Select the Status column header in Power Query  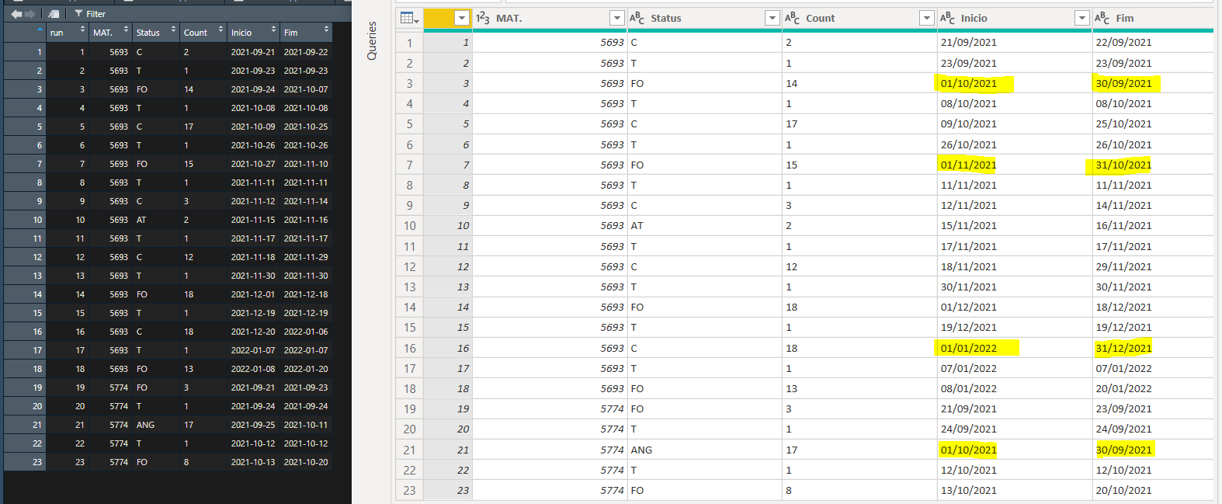point(704,18)
